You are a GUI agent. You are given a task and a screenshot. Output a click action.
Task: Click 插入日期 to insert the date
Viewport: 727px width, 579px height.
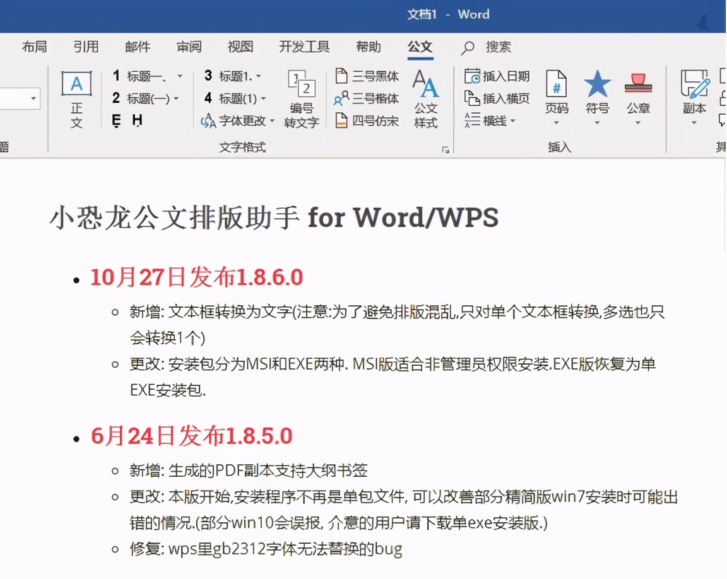499,76
